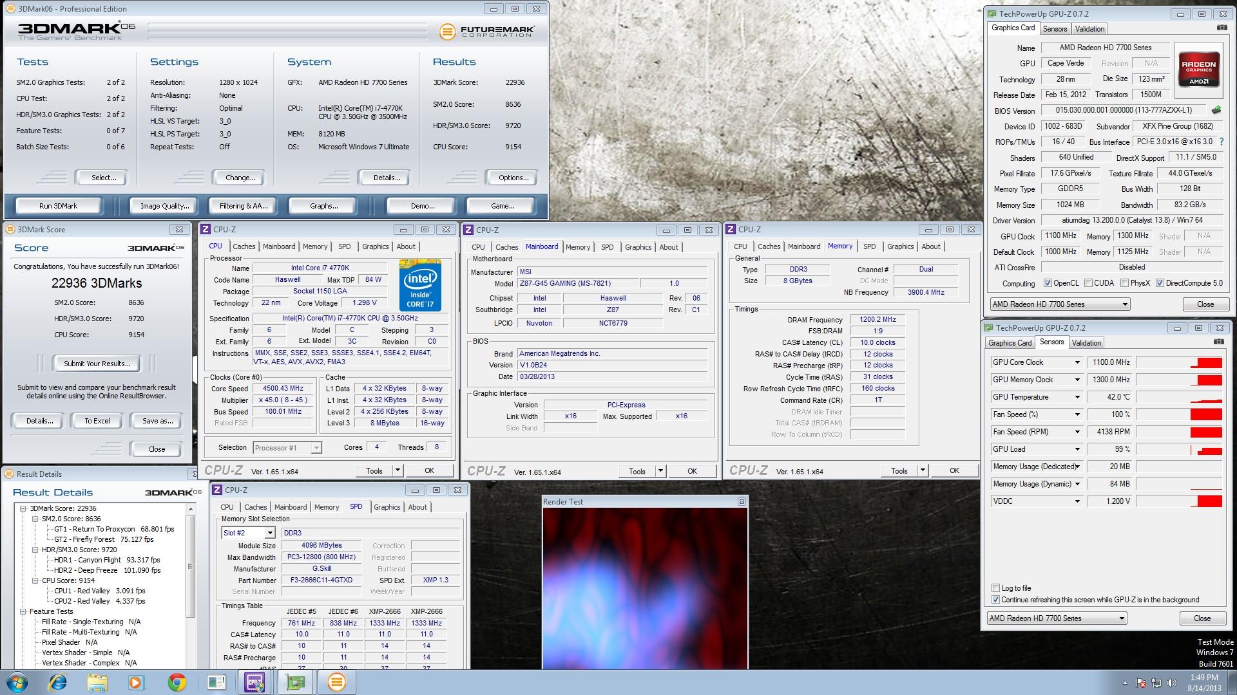This screenshot has width=1237, height=695.
Task: Click the 3DMark Score window title icon
Action: coord(10,229)
